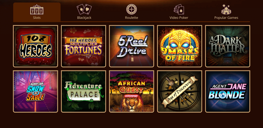Click the Popular Games chips and stars icon
Image resolution: width=263 pixels, height=128 pixels.
(x=226, y=9)
